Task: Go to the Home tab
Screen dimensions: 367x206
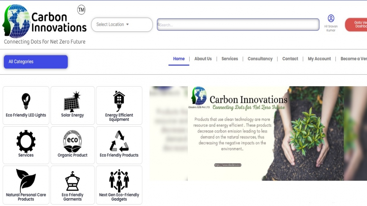Action: [x=179, y=59]
